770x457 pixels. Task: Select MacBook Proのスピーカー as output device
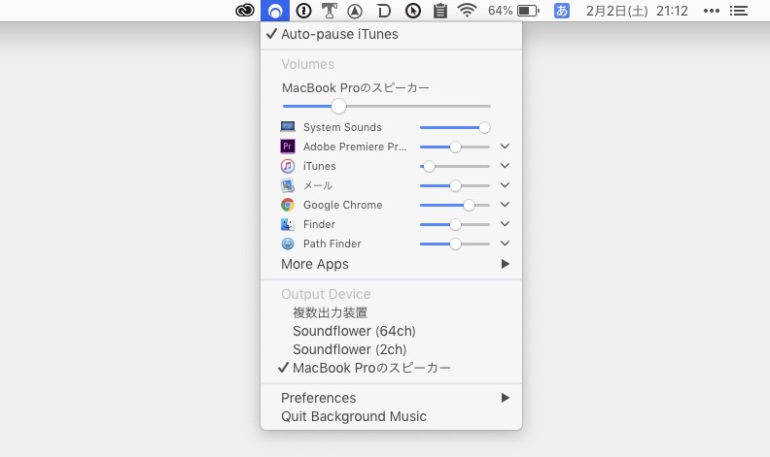coord(371,368)
